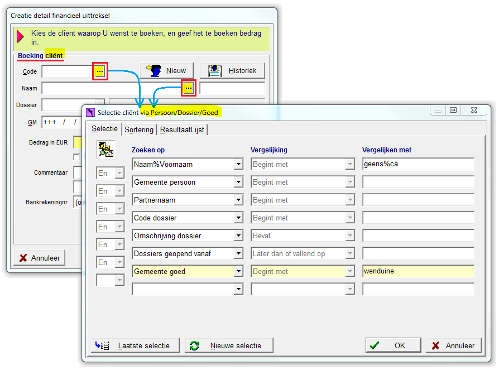The width and height of the screenshot is (499, 370).
Task: Click the comparison value field for Code dossier
Action: (x=418, y=218)
